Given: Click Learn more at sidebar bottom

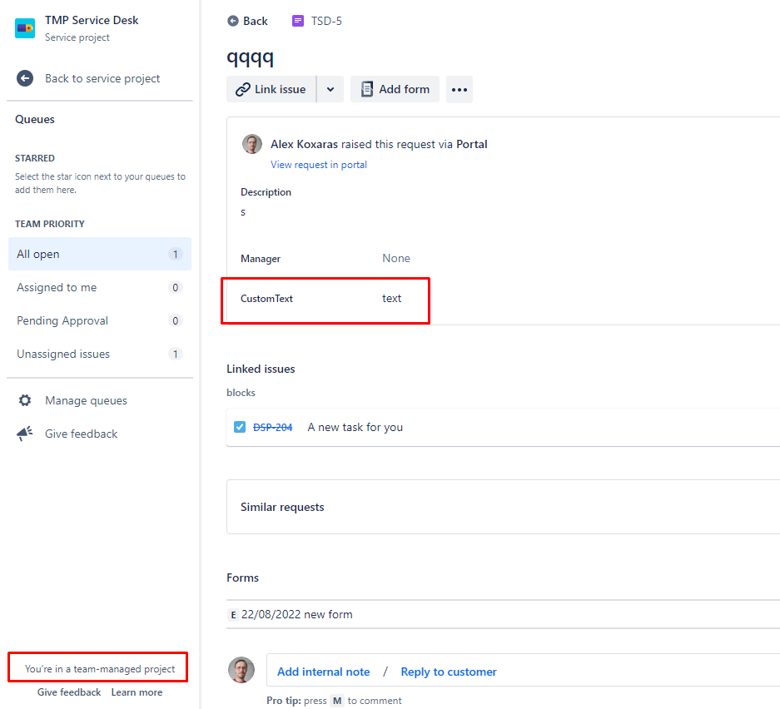Looking at the screenshot, I should 137,692.
